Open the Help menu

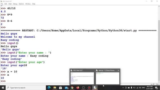33,4
